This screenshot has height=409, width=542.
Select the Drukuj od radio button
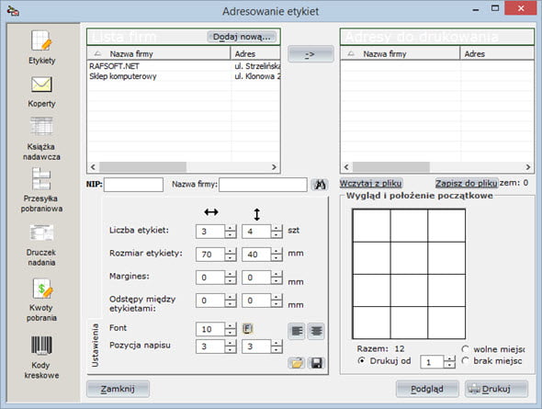(x=362, y=360)
